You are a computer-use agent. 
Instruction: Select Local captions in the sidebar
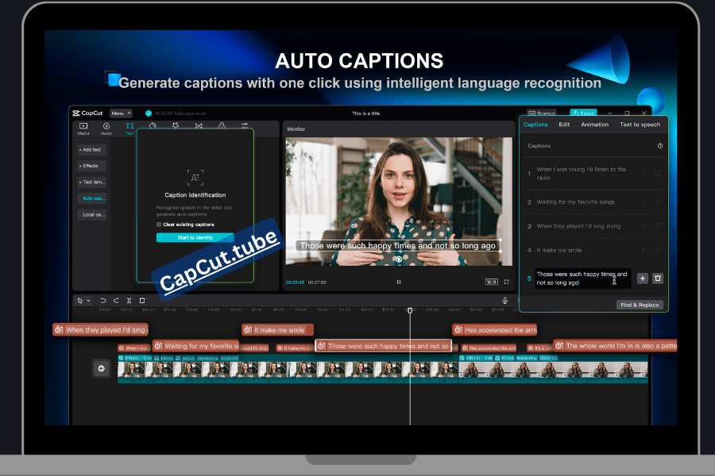[91, 214]
